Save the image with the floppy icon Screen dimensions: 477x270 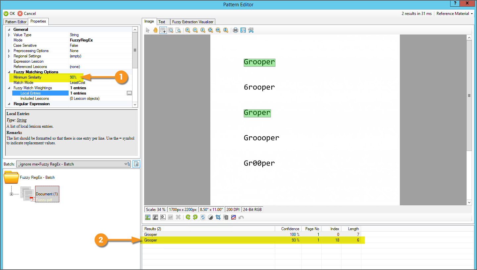tap(243, 30)
